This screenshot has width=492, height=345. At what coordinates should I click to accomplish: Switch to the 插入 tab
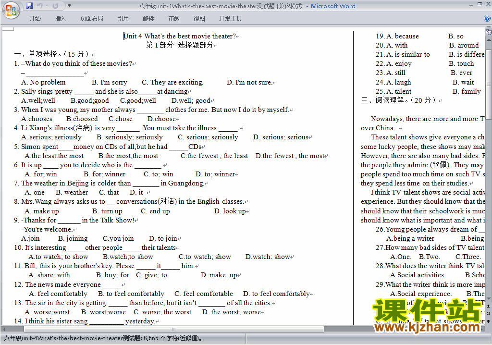coord(60,19)
